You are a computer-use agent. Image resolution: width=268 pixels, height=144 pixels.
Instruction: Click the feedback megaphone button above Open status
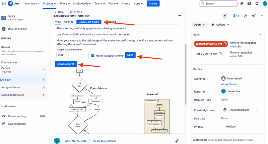tap(225, 16)
